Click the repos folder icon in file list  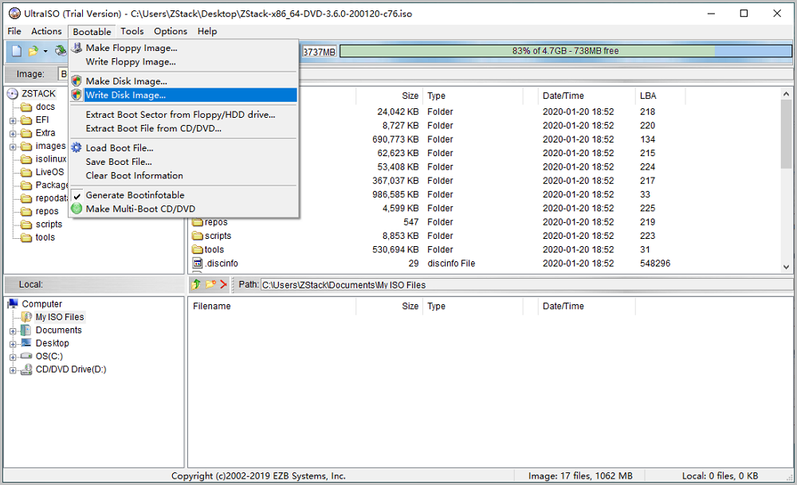[x=198, y=222]
